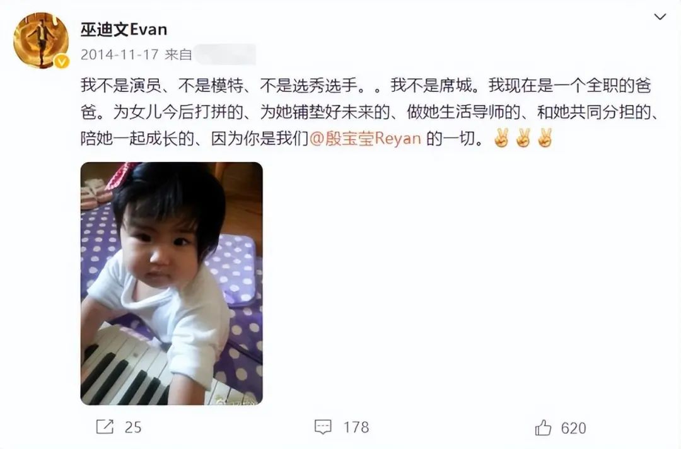Open the 2014-11-17 post timestamp

[119, 54]
